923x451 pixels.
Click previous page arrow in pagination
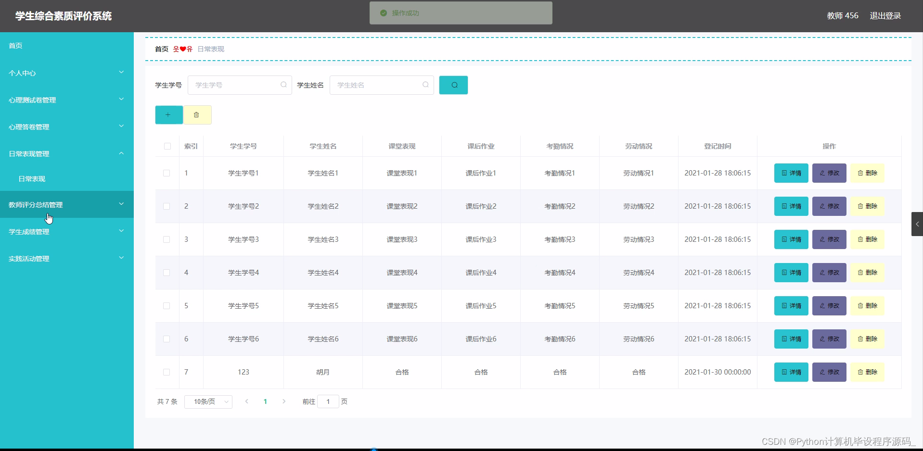point(247,401)
